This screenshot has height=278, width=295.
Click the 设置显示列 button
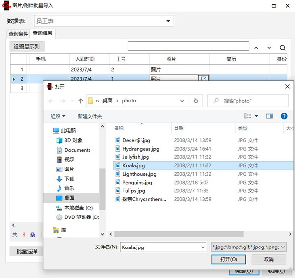coord(27,47)
